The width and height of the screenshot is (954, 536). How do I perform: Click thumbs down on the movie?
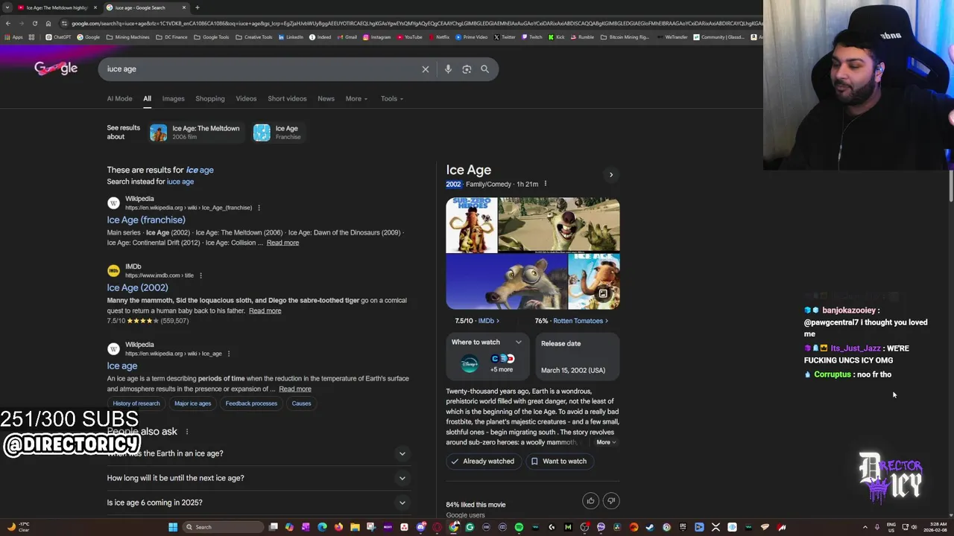pos(611,501)
